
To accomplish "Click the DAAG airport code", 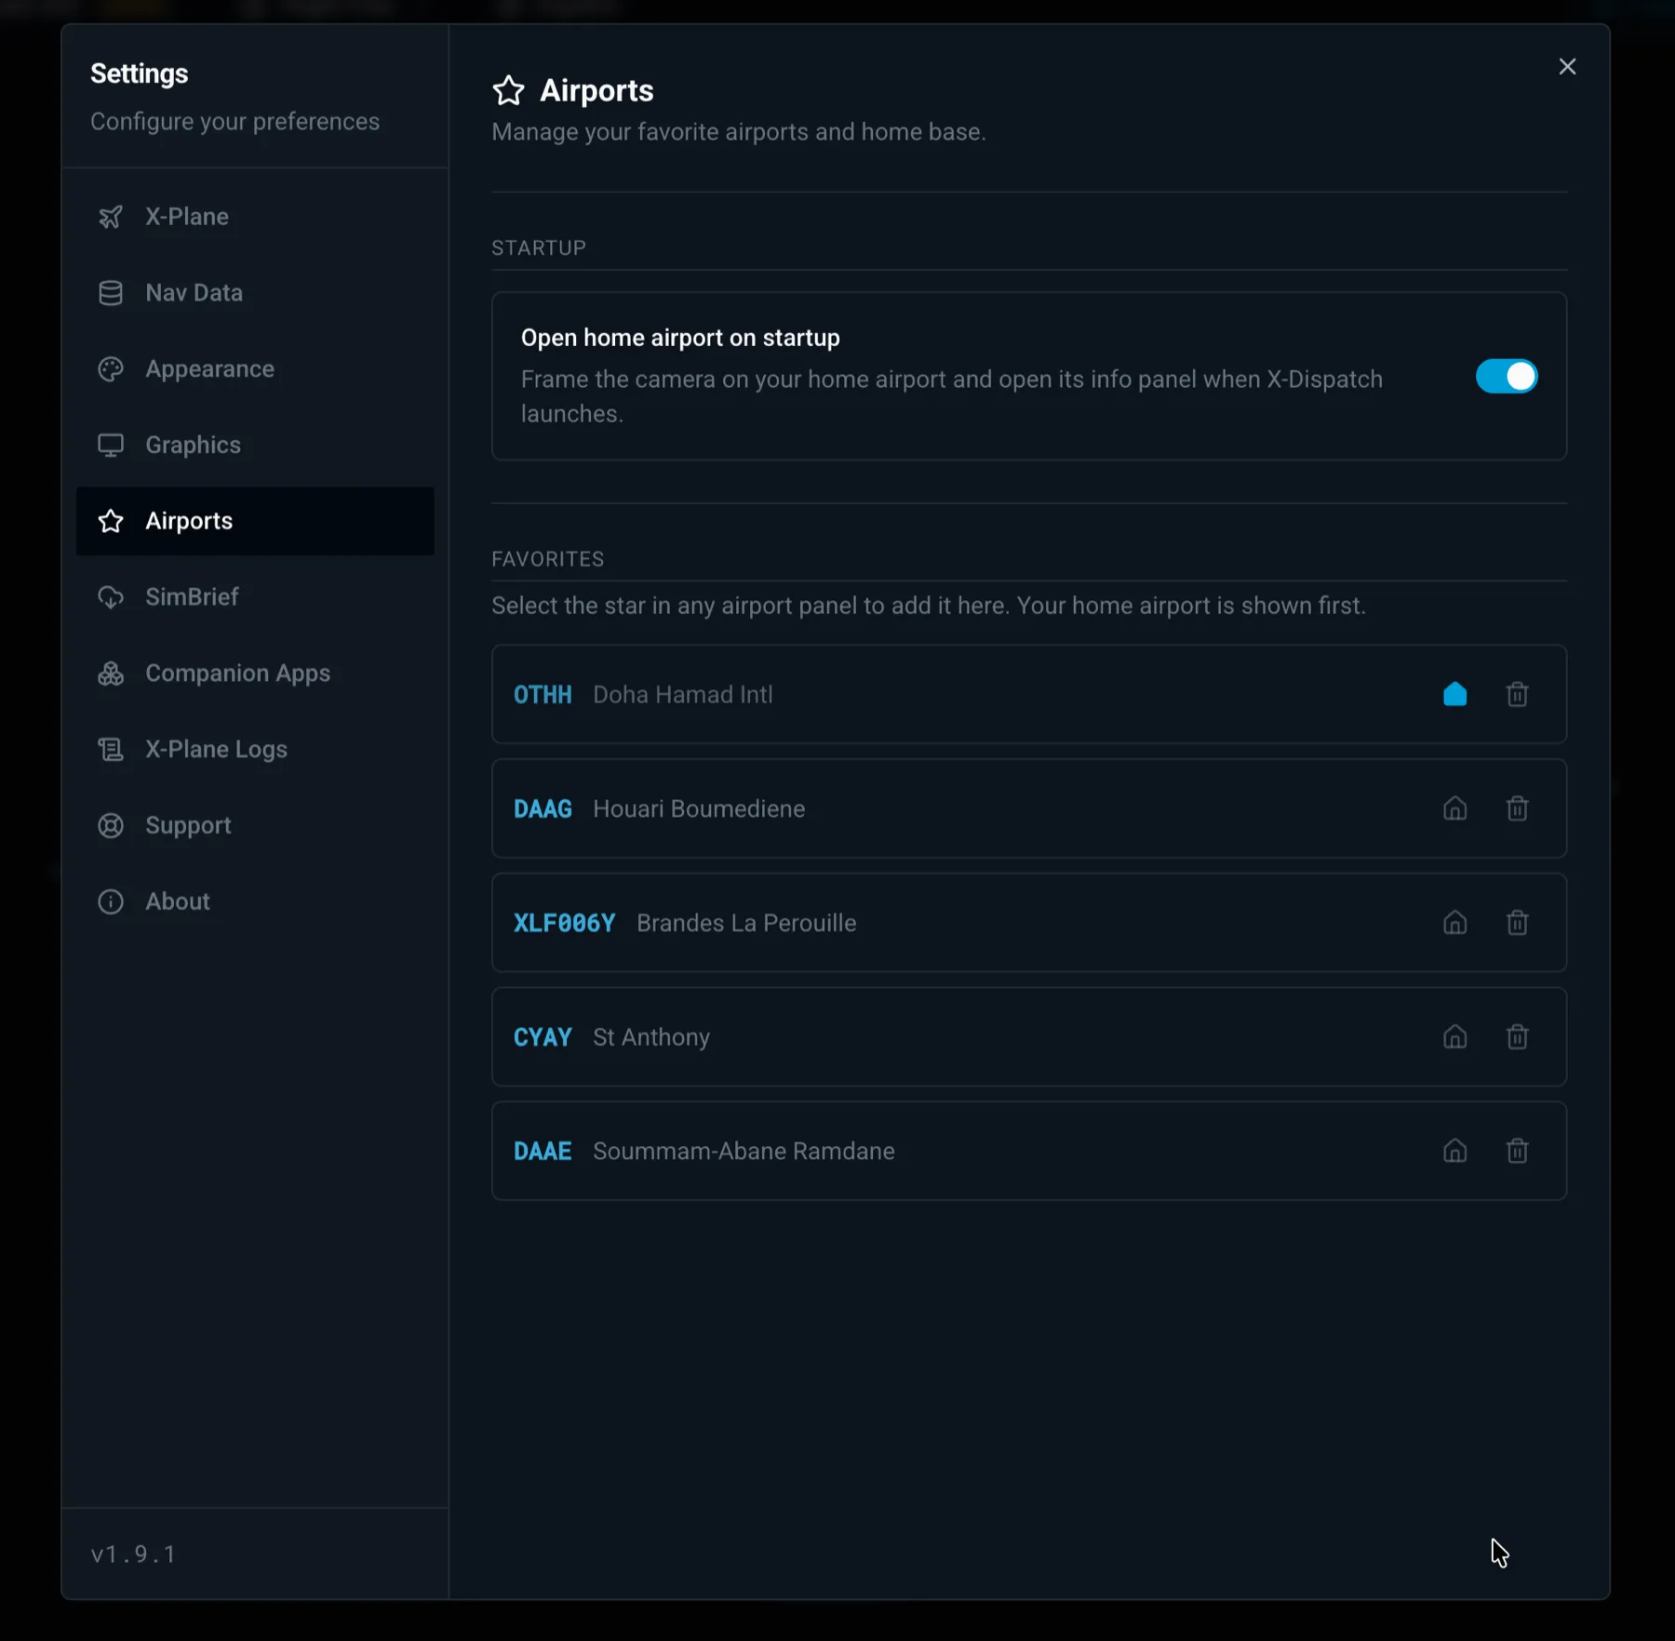I will (543, 809).
